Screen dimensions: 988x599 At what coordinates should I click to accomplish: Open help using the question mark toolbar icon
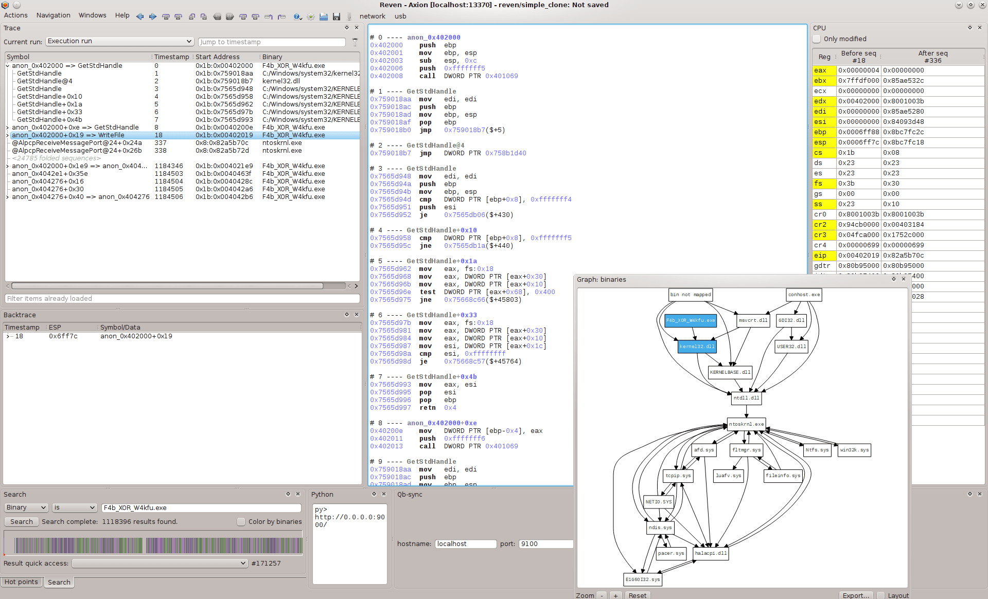(297, 16)
